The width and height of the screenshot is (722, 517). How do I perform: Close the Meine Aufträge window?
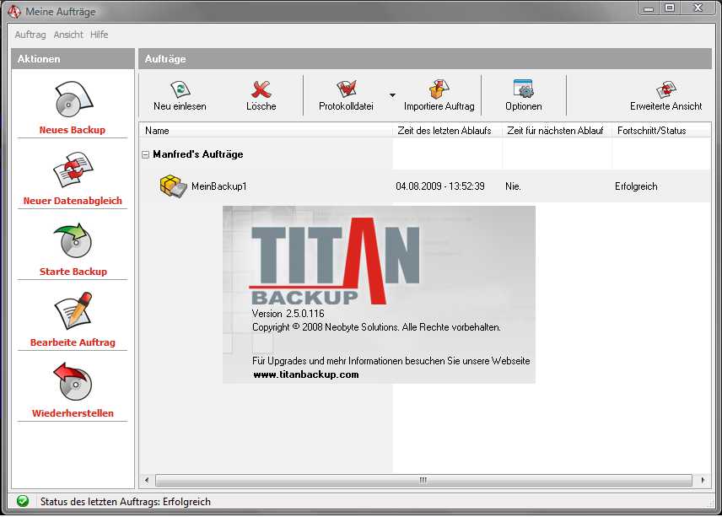click(x=698, y=8)
